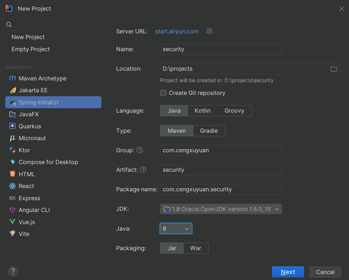
Task: Click the Express ex icon
Action: (x=12, y=198)
